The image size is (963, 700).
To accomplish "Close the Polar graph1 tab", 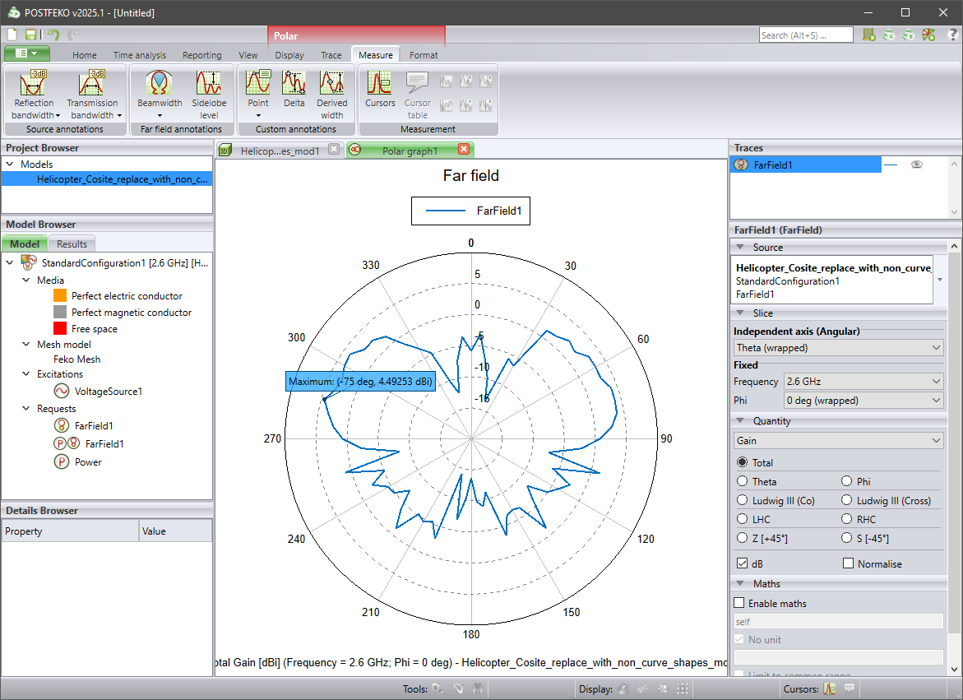I will tap(464, 149).
